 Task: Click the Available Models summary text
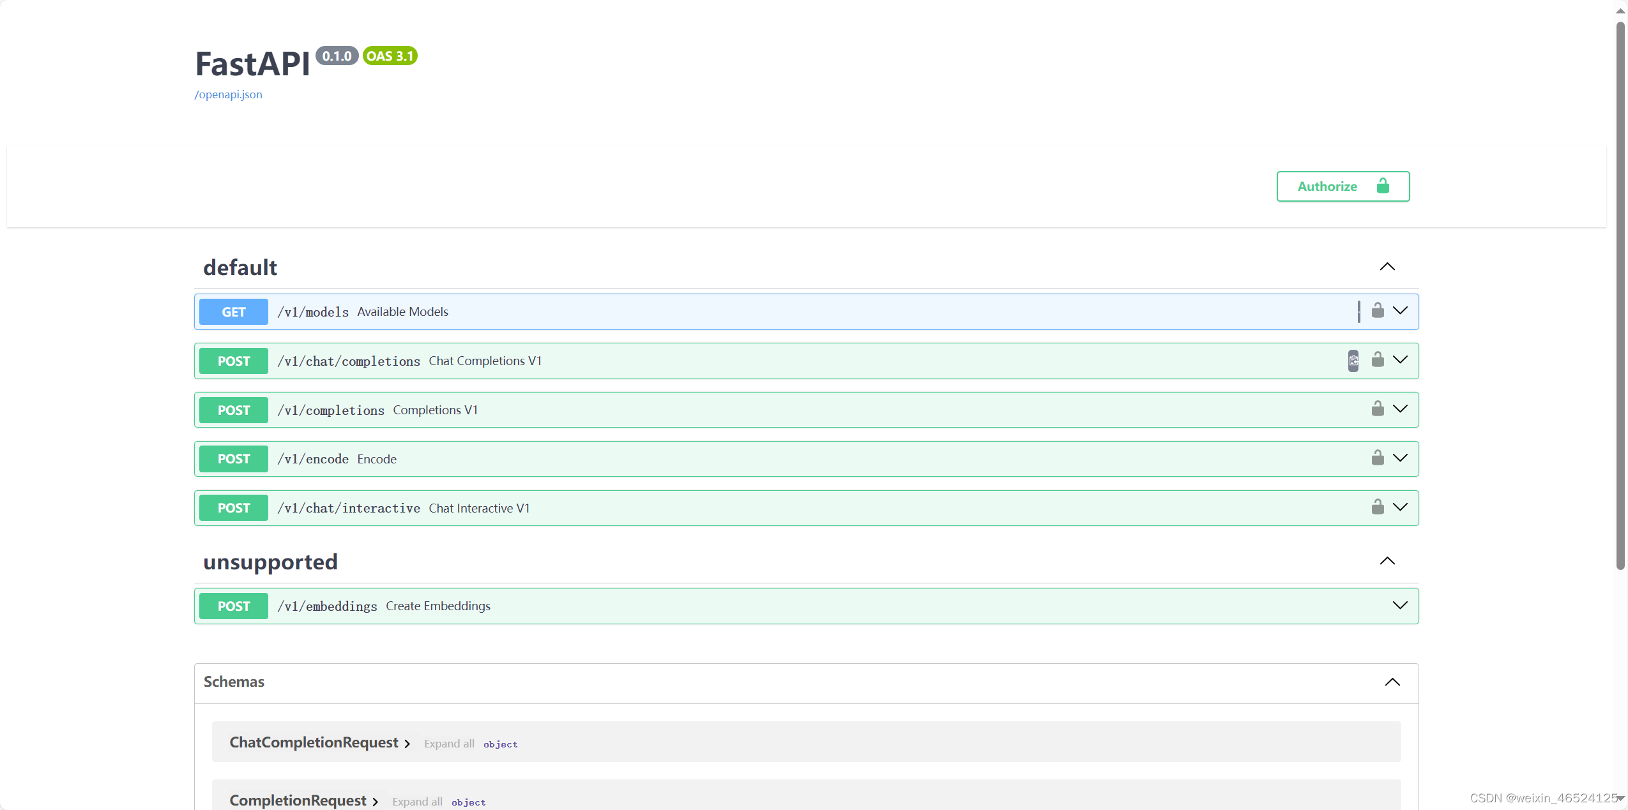(403, 311)
